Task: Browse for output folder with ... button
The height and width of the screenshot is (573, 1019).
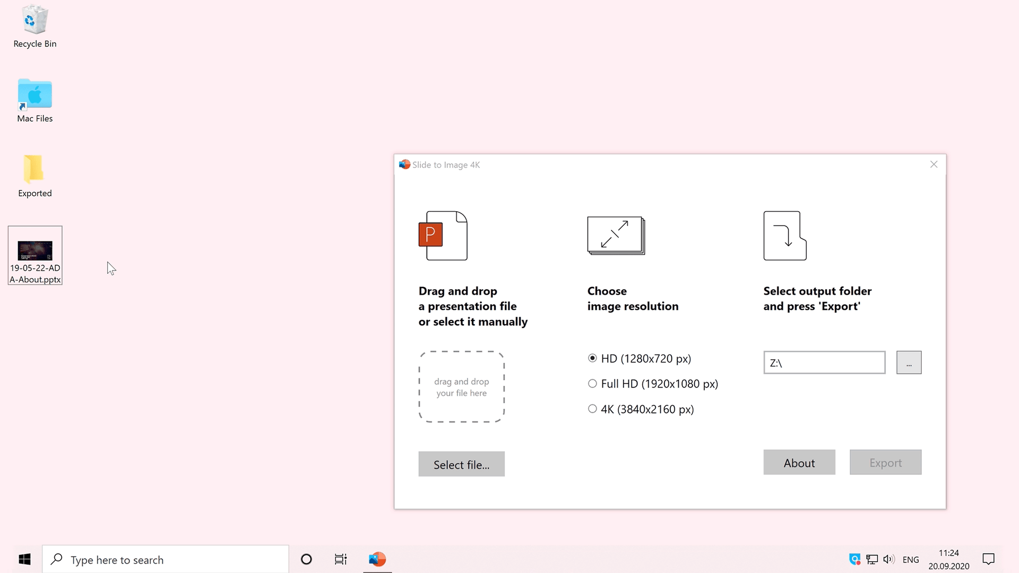Action: point(909,363)
